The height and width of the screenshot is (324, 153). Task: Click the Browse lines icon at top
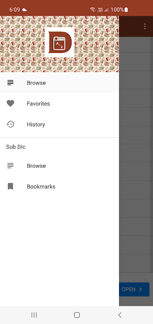pyautogui.click(x=10, y=83)
